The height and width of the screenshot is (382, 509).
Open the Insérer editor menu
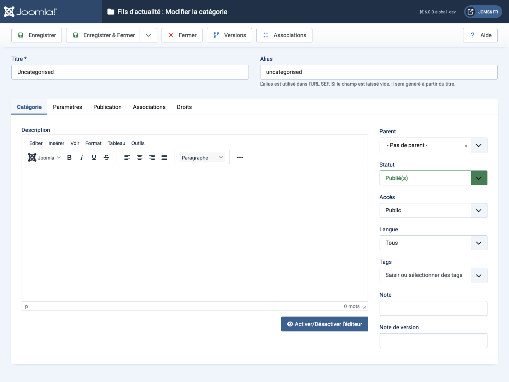coord(57,143)
